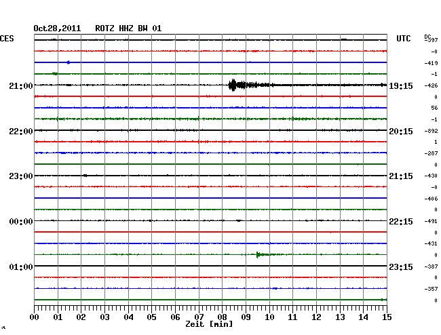This screenshot has height=335, width=441.
Task: Select the DC offset value -892
Action: click(x=431, y=131)
